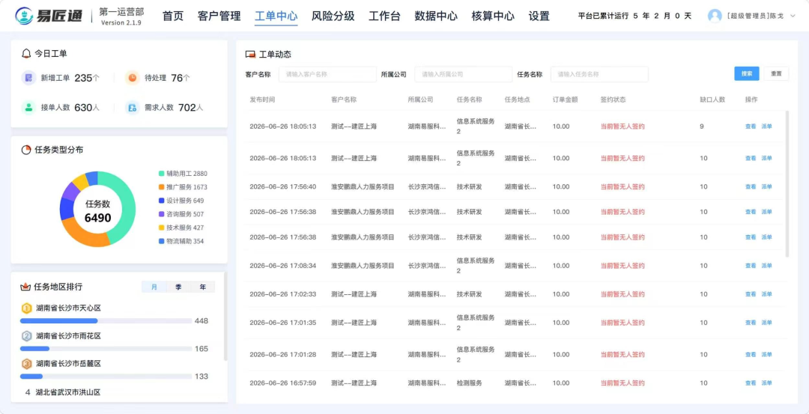
Task: Click the user avatar icon
Action: 715,16
